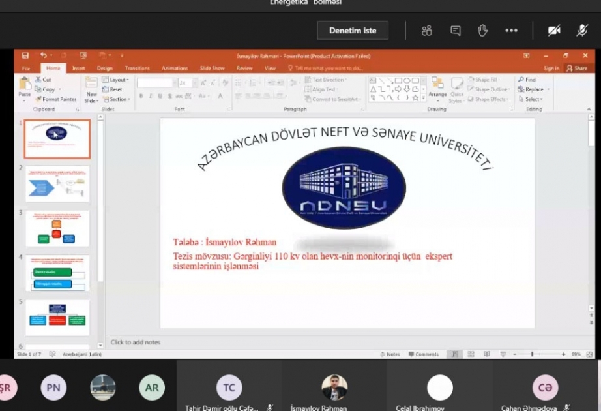This screenshot has width=601, height=411.
Task: Toggle the camera on in Teams
Action: pyautogui.click(x=554, y=30)
